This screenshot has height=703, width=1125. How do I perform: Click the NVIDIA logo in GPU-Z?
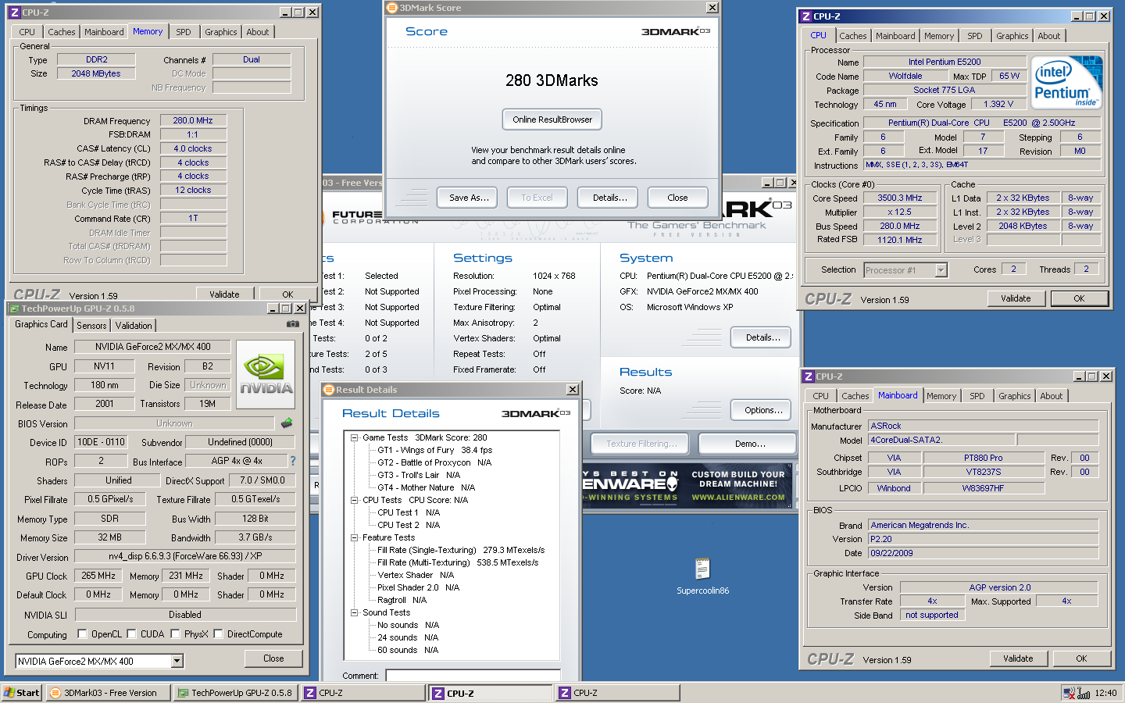click(x=266, y=374)
